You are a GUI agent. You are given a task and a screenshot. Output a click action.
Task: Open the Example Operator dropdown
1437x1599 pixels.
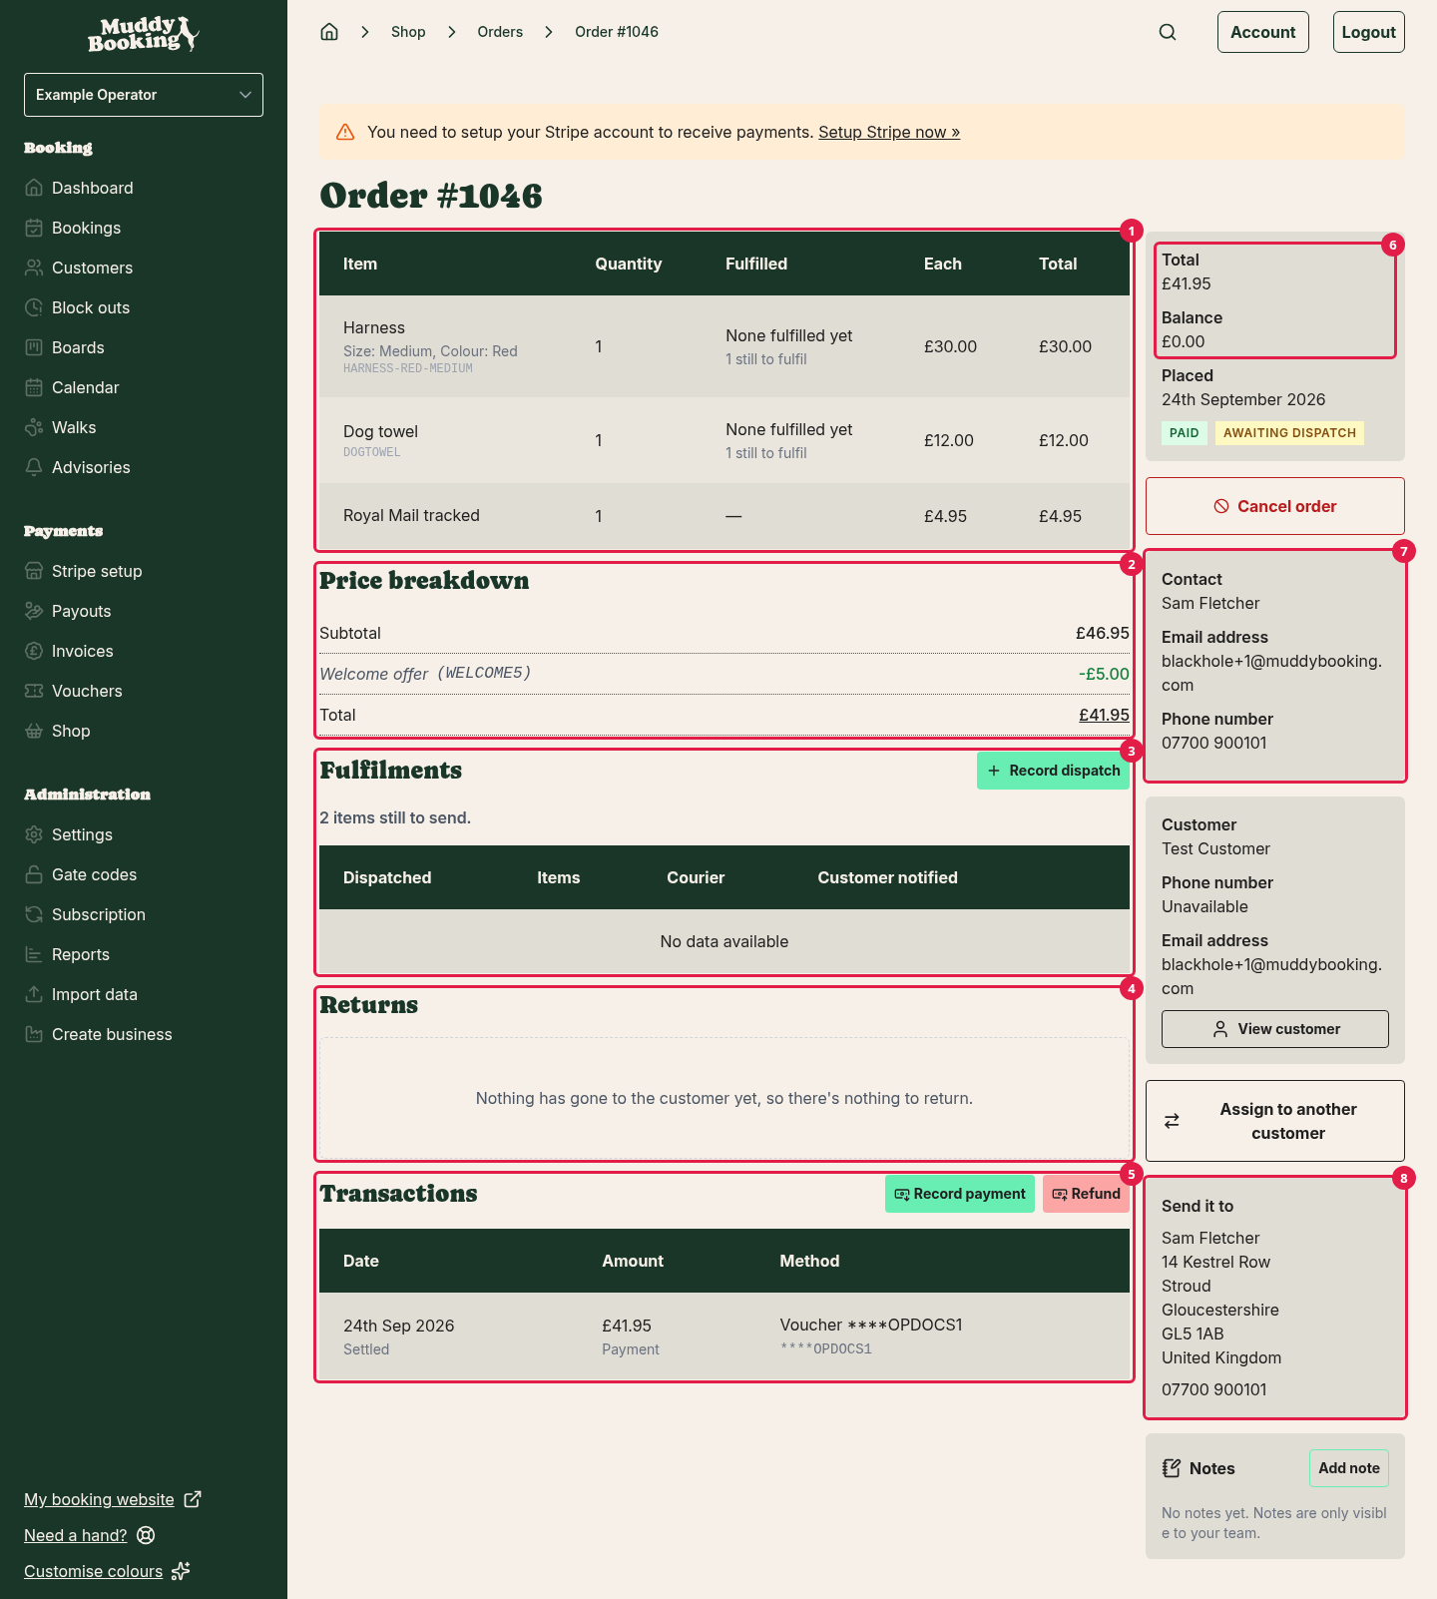[144, 95]
